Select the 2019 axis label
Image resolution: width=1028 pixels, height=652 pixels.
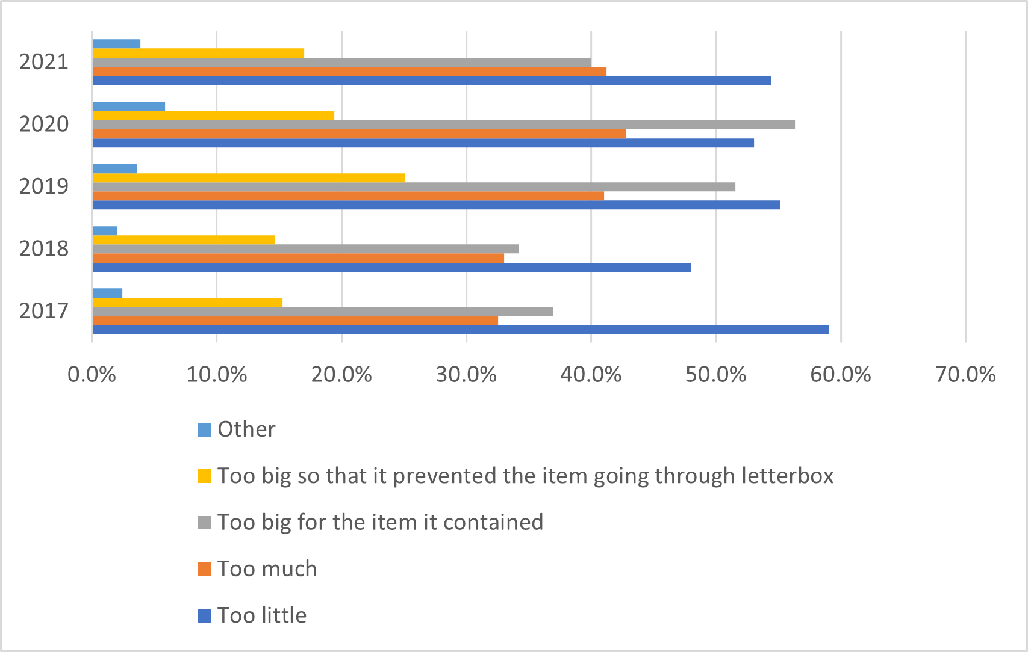[44, 186]
